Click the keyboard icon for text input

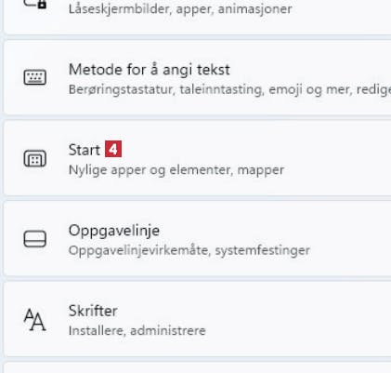click(35, 77)
